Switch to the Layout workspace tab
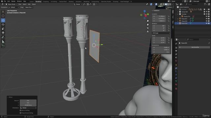Screen dimensions: 211x118 [x=32, y=2]
